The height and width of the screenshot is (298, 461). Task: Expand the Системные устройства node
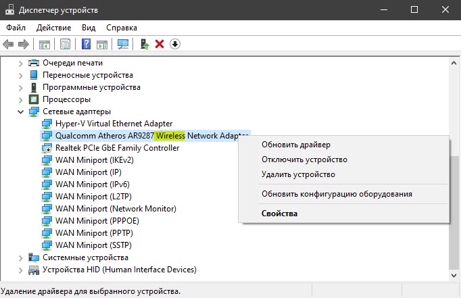click(x=20, y=258)
